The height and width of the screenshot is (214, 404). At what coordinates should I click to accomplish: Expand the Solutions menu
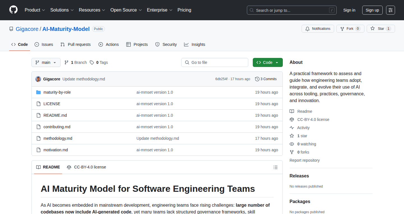click(62, 10)
